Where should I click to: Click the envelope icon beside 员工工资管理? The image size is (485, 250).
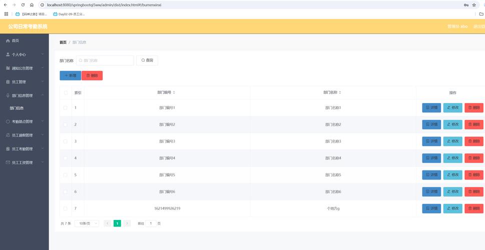click(8, 162)
